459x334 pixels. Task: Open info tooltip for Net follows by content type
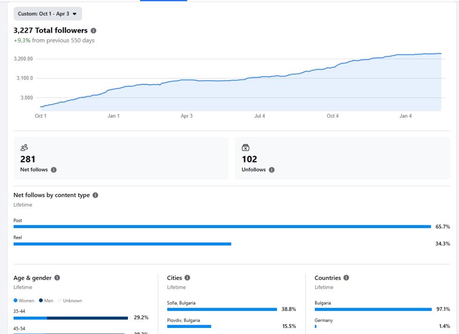tap(96, 195)
